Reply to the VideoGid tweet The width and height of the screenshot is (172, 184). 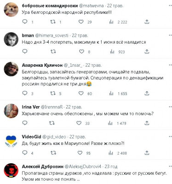tap(25, 153)
